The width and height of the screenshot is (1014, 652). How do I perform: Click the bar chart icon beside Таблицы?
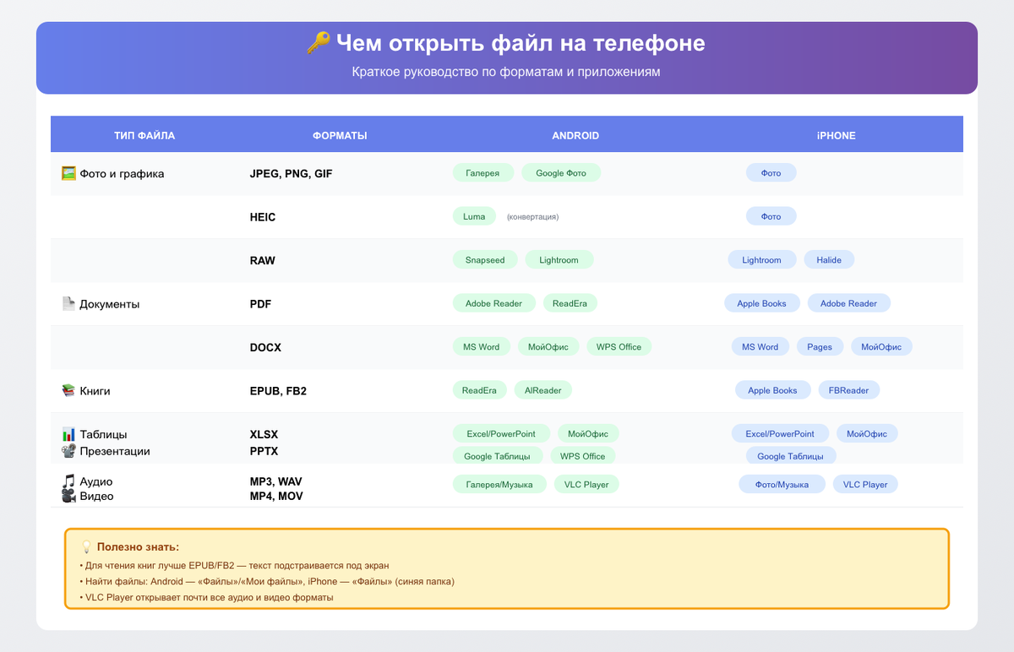click(x=68, y=434)
